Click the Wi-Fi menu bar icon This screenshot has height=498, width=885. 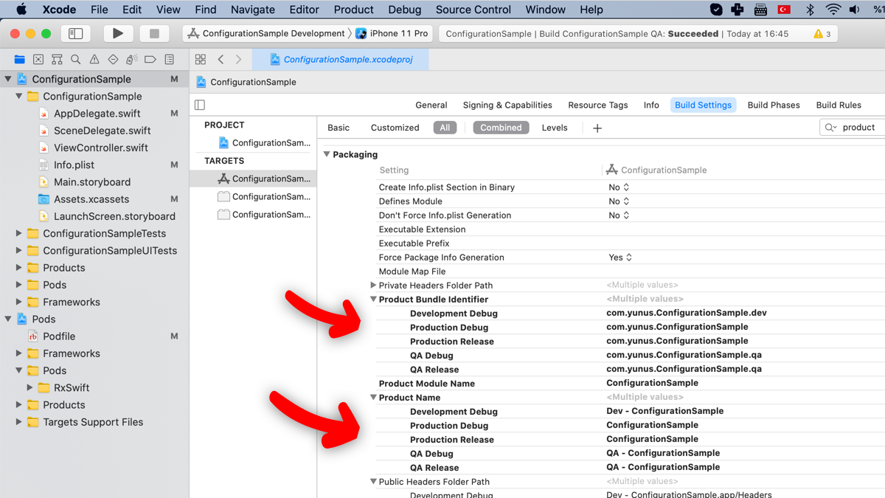(x=833, y=10)
